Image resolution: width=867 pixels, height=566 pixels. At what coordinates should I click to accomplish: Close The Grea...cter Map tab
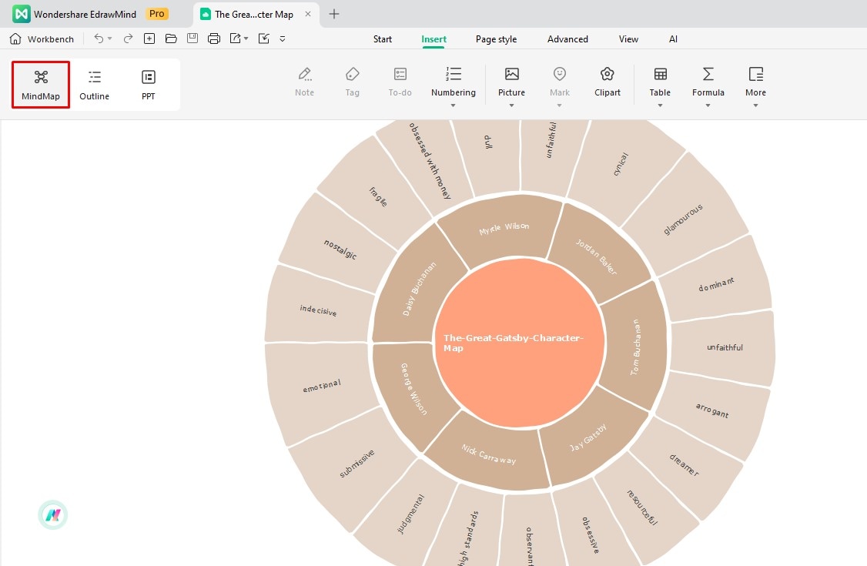click(308, 14)
